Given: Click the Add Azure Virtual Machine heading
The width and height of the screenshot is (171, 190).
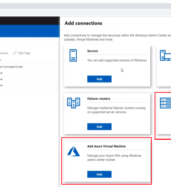Looking at the screenshot, I should [107, 146].
